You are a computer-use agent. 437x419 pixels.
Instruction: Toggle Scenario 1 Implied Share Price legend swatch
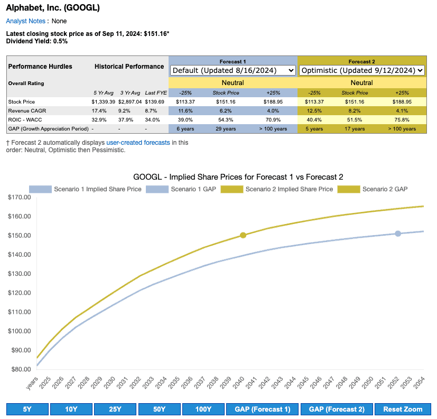click(40, 189)
